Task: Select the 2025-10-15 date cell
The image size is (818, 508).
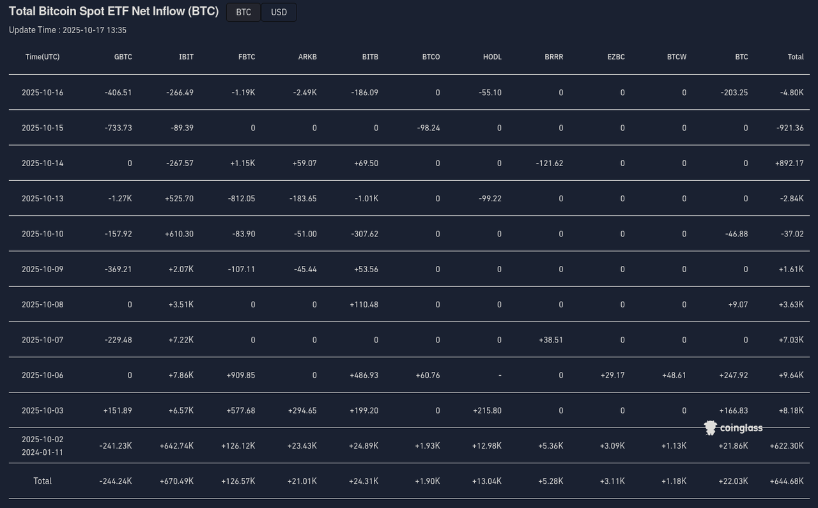Action: 43,128
